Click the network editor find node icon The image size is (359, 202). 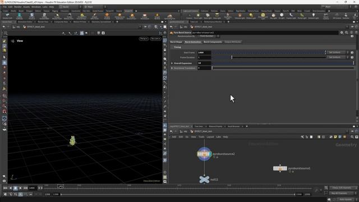tap(352, 137)
